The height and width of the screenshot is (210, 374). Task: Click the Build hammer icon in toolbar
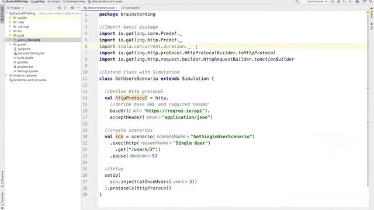tap(297, 1)
